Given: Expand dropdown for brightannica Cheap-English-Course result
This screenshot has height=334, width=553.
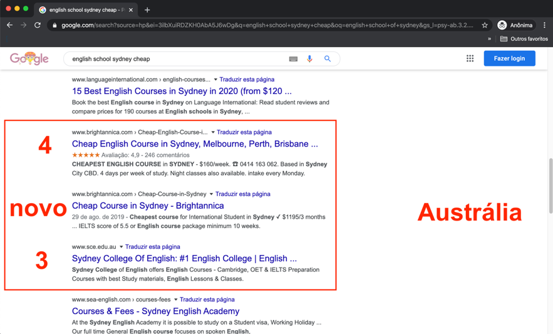Looking at the screenshot, I should click(213, 132).
